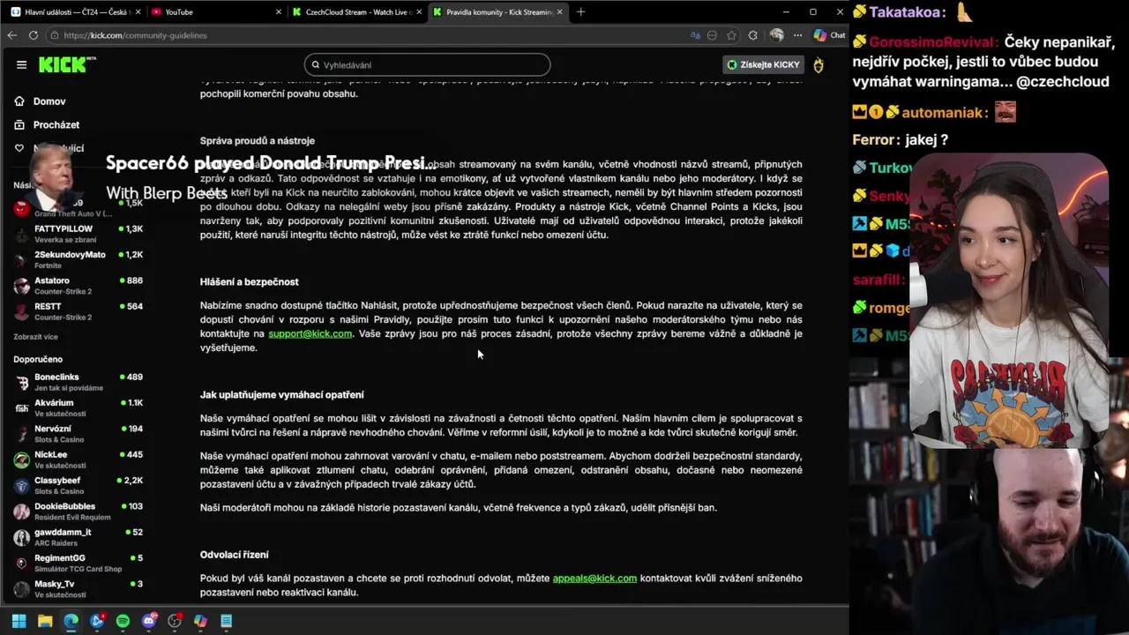This screenshot has width=1129, height=635.
Task: Open the appeals@kick.com email link
Action: pyautogui.click(x=594, y=579)
